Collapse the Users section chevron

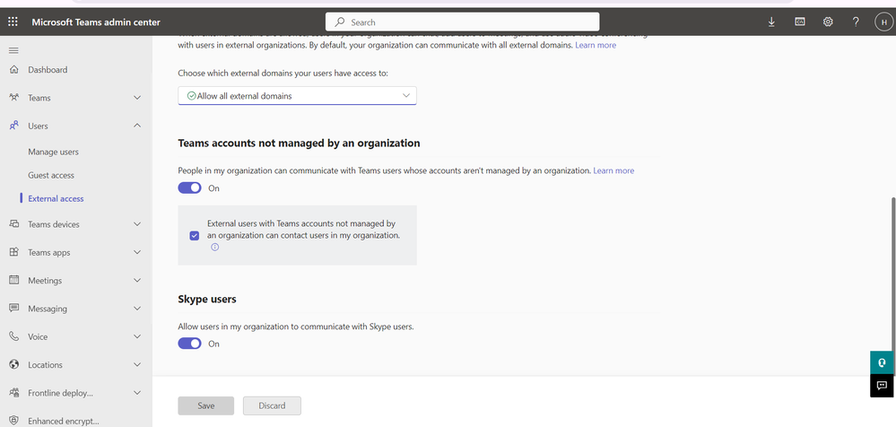pyautogui.click(x=137, y=126)
